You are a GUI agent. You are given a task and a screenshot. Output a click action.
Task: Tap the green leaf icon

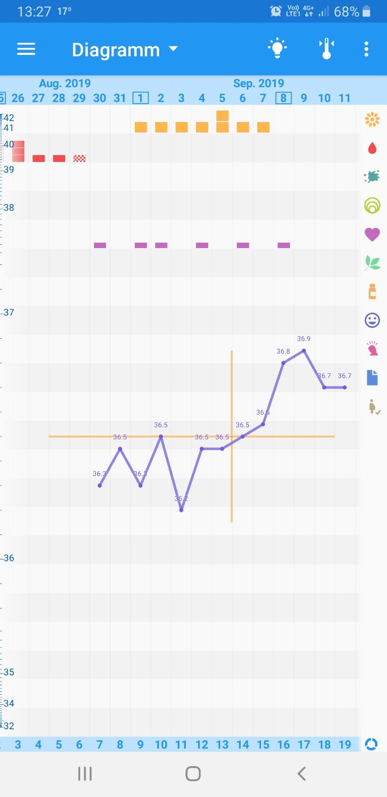372,263
